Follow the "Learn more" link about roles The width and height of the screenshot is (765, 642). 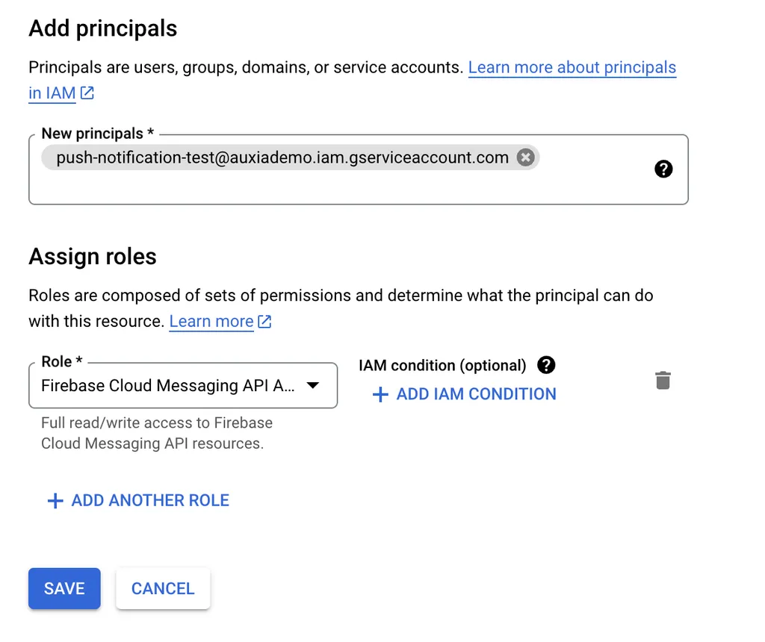pos(211,321)
